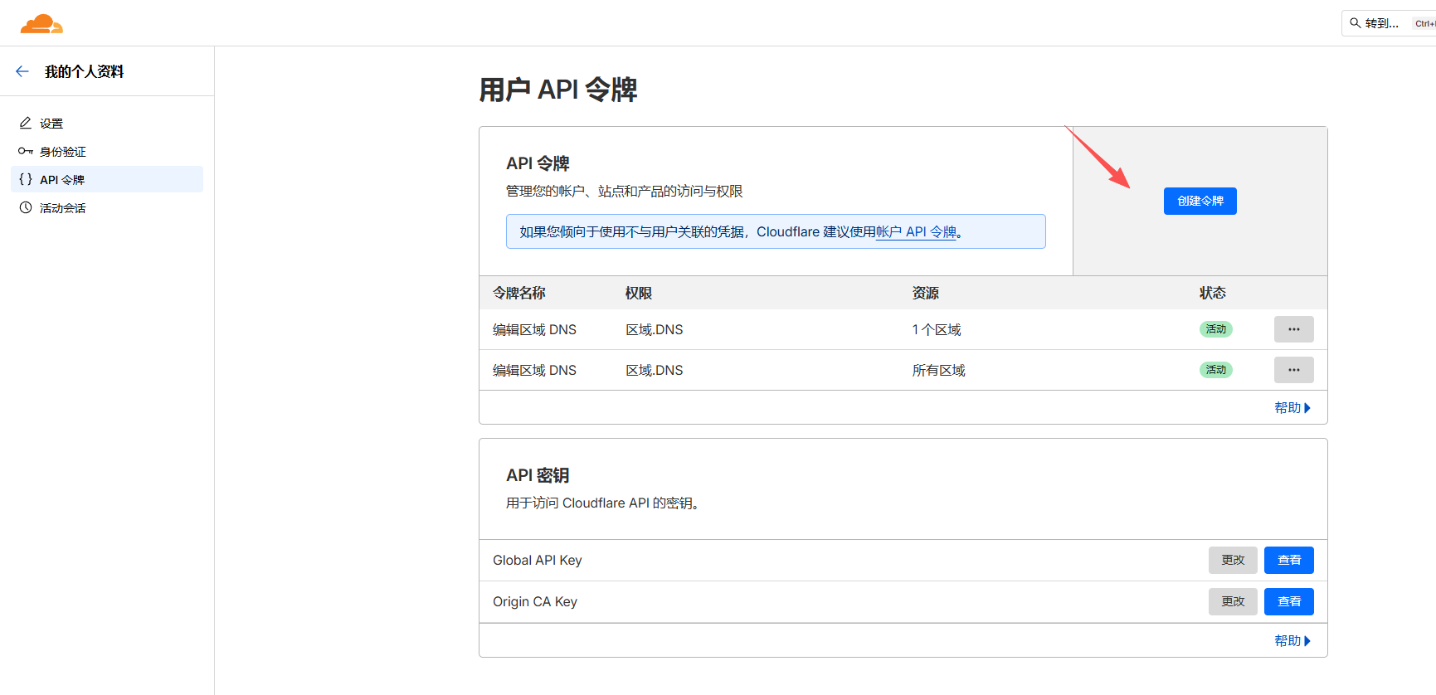Open the more menu for the 1 个区域 token
This screenshot has height=695, width=1436.
coord(1293,329)
